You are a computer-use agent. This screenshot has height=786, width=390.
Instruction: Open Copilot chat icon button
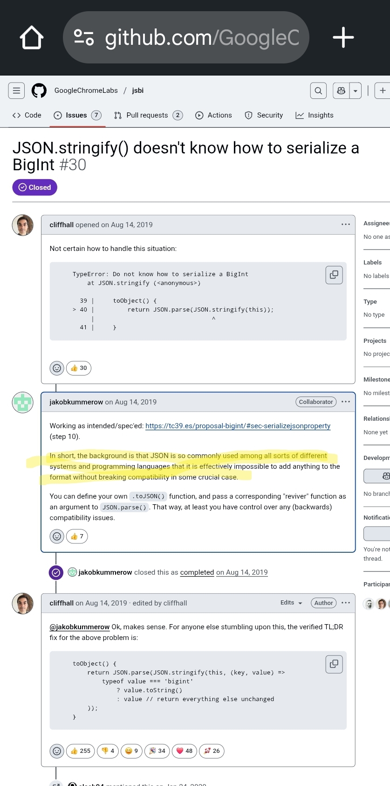click(341, 90)
